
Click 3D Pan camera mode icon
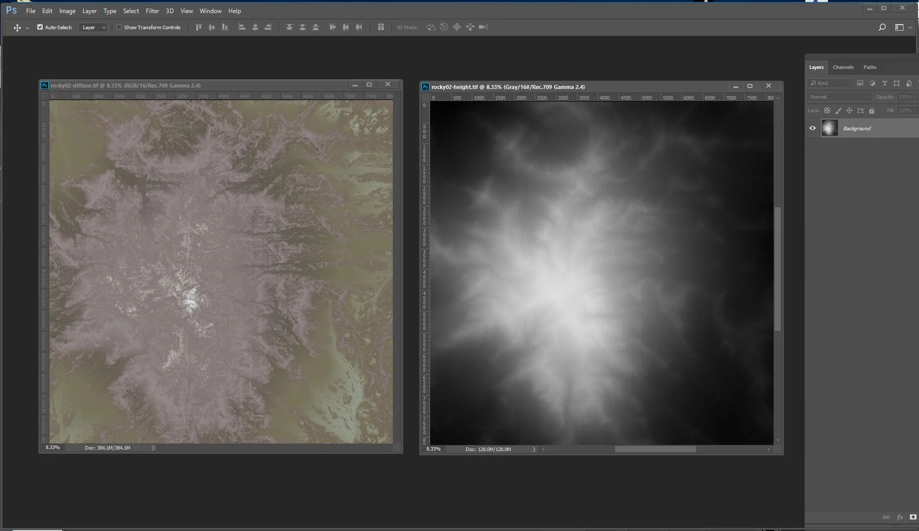(457, 27)
